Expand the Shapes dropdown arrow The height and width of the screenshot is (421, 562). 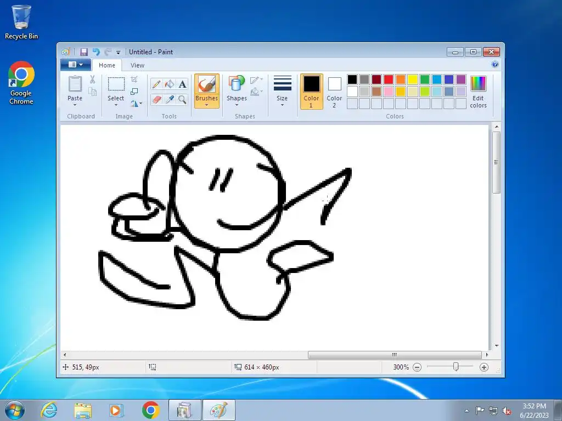[x=237, y=105]
